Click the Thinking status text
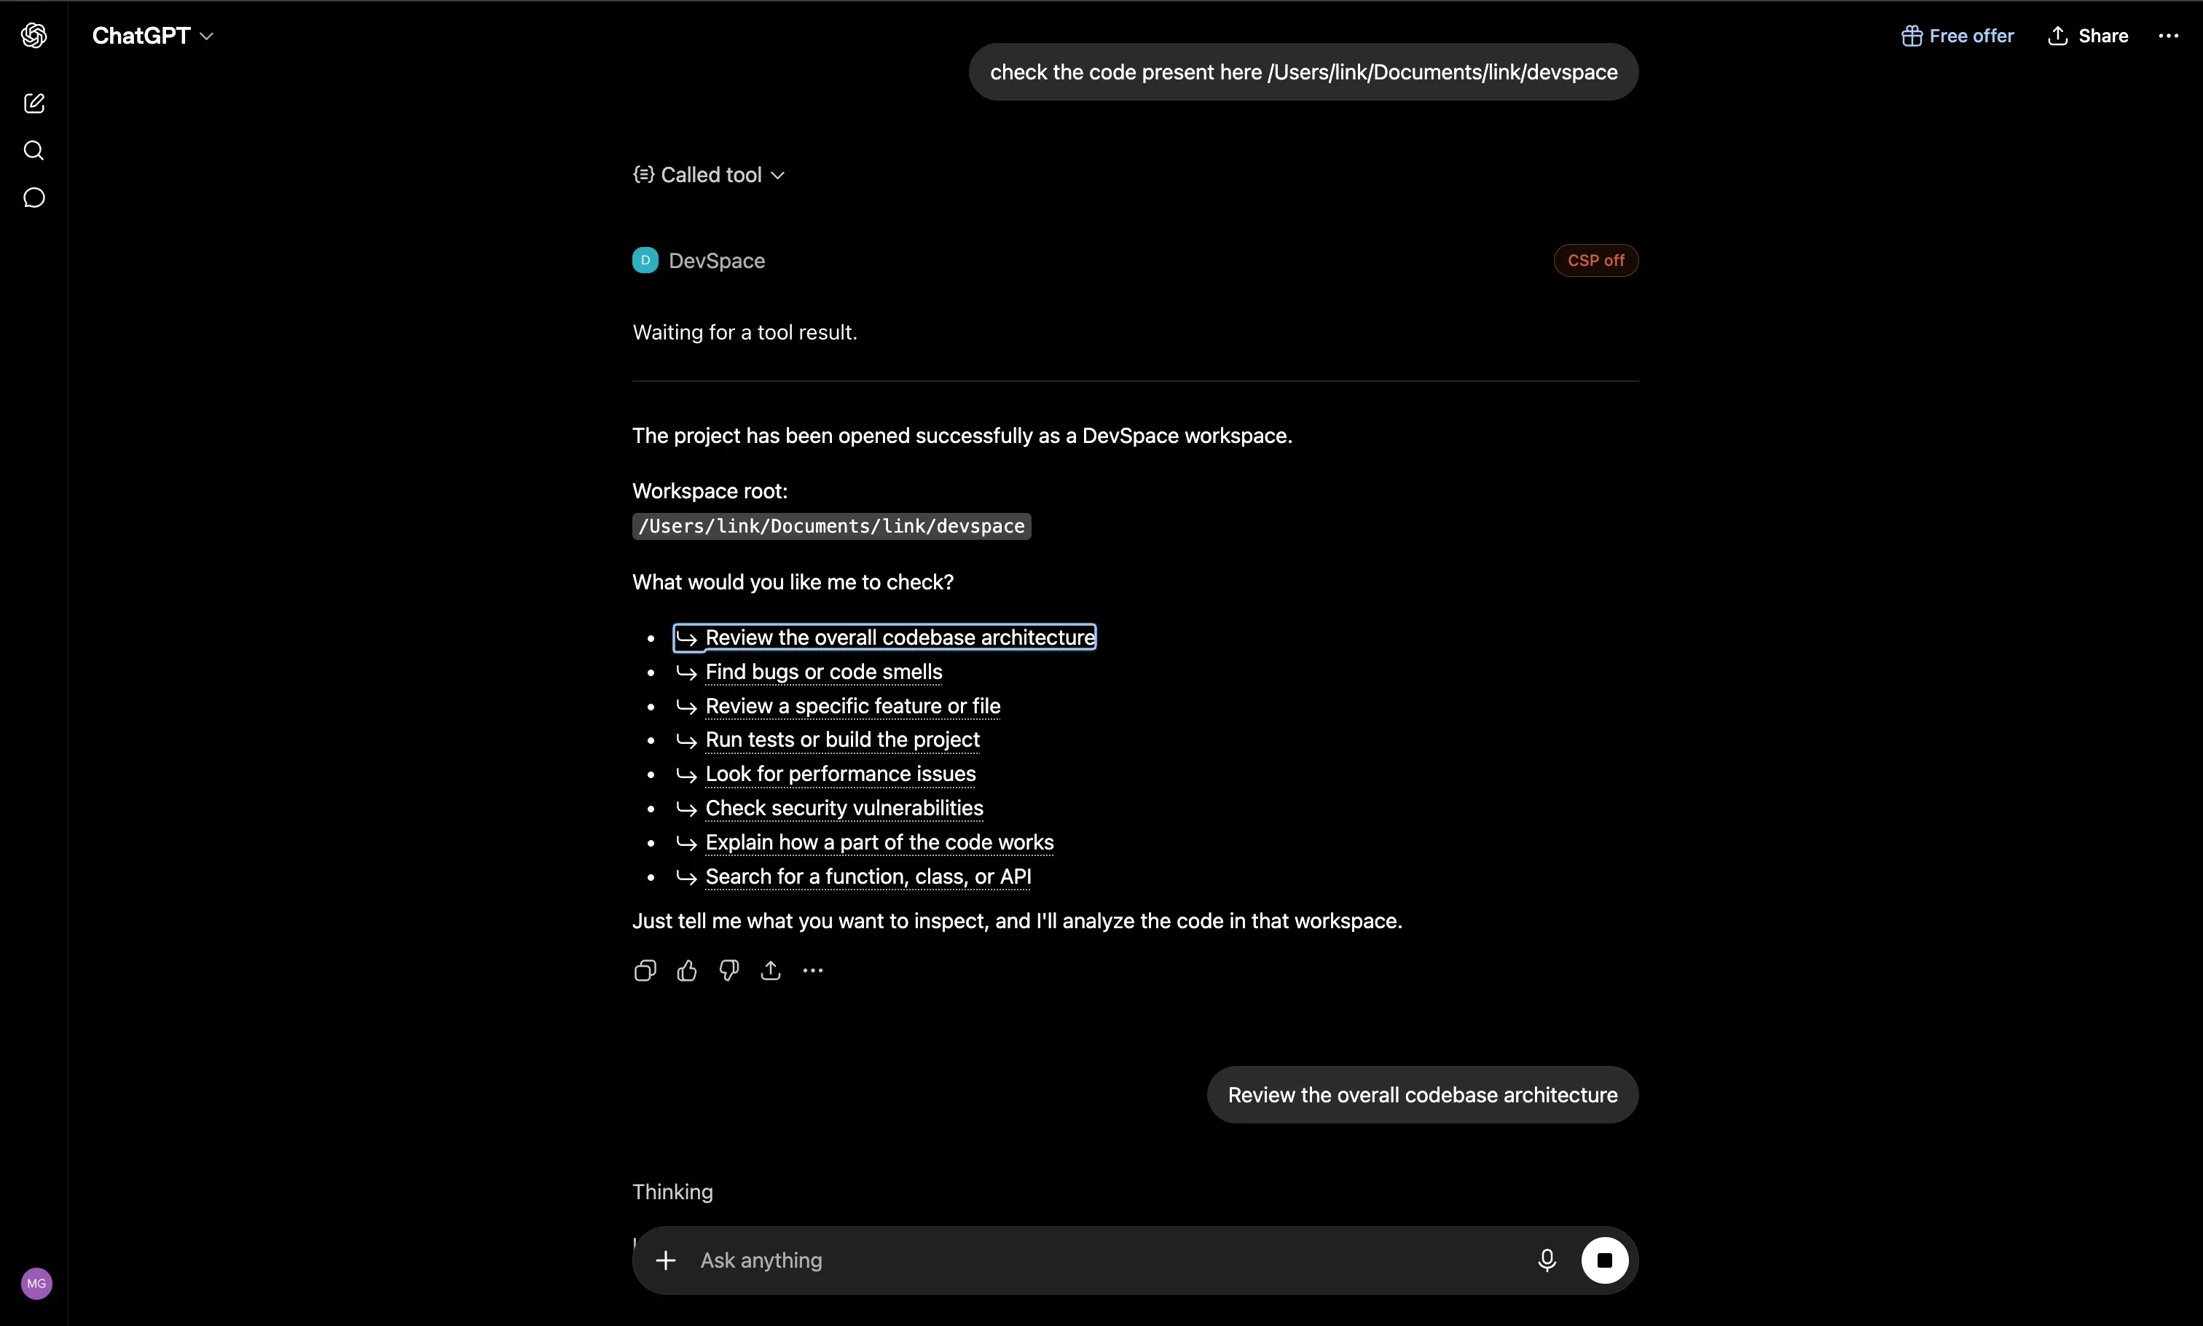The image size is (2203, 1326). click(x=672, y=1192)
